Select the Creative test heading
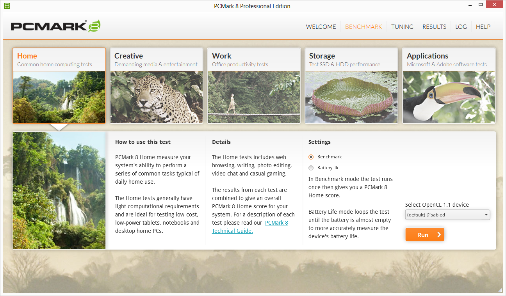This screenshot has width=506, height=296. tap(128, 56)
